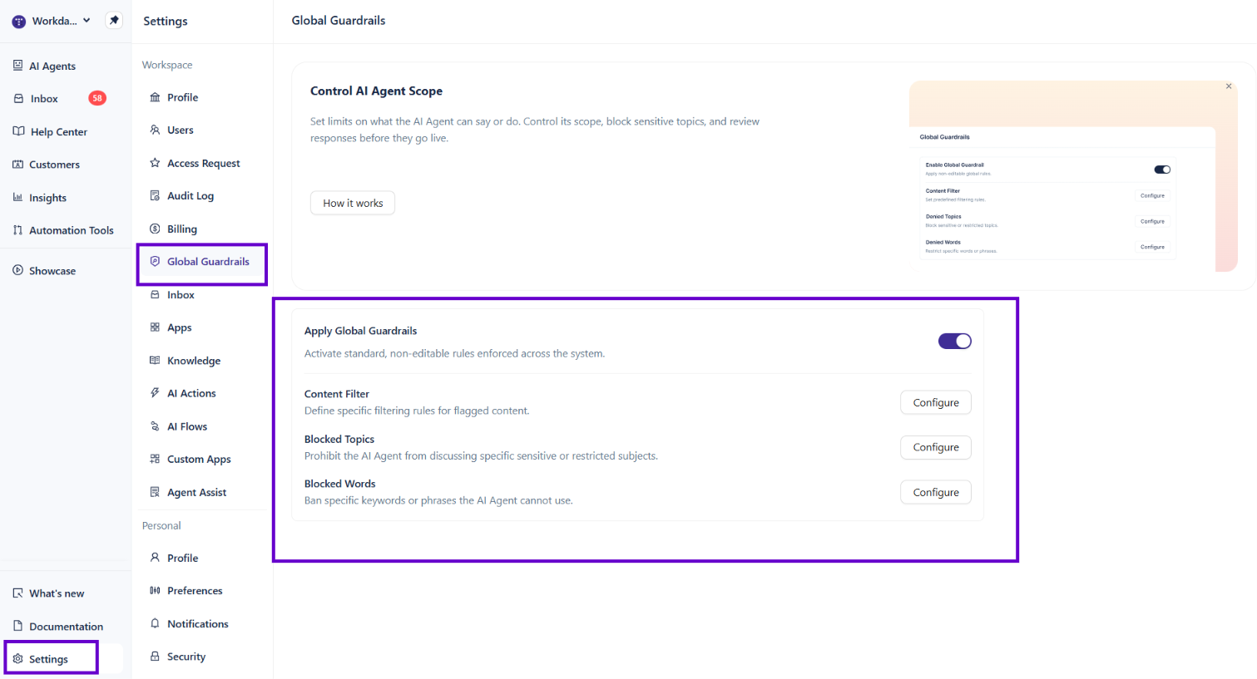Select the Showcase play icon
Screen dimensions: 1257x679
(x=18, y=270)
